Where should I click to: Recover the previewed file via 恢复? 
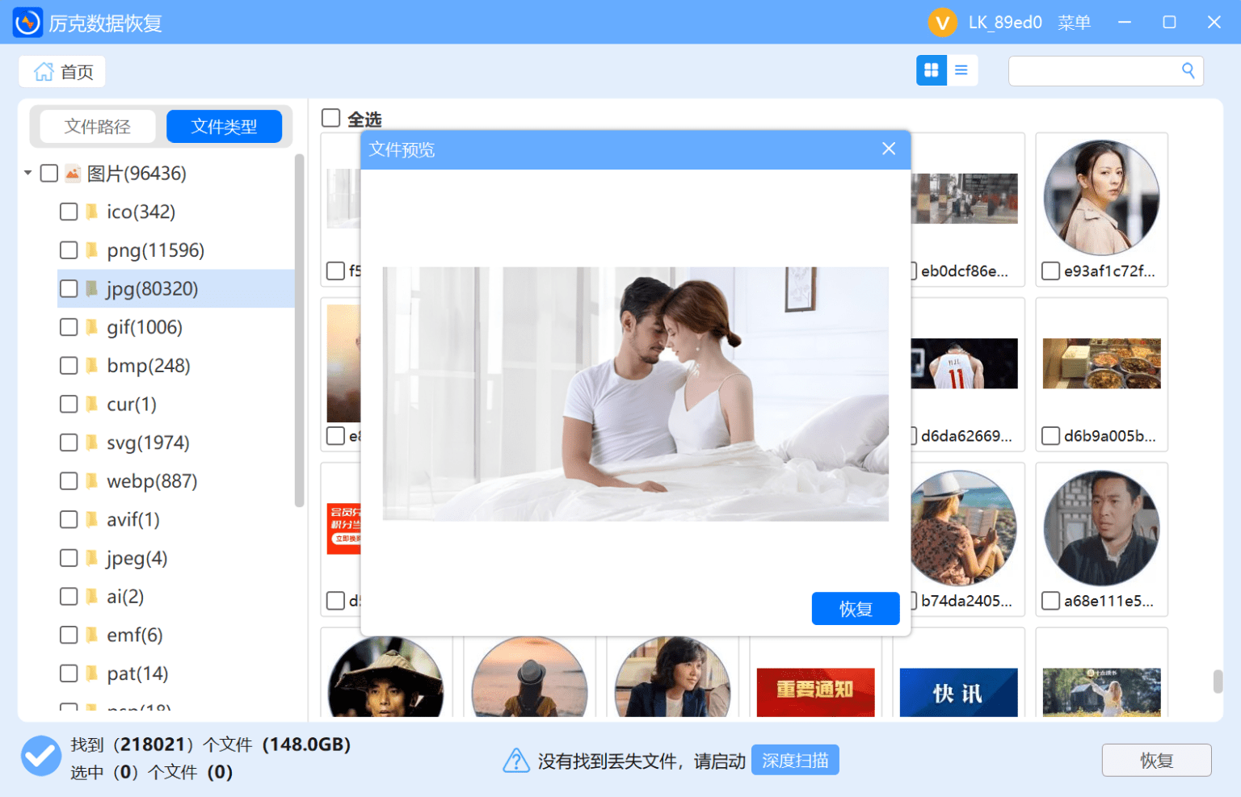pos(855,608)
